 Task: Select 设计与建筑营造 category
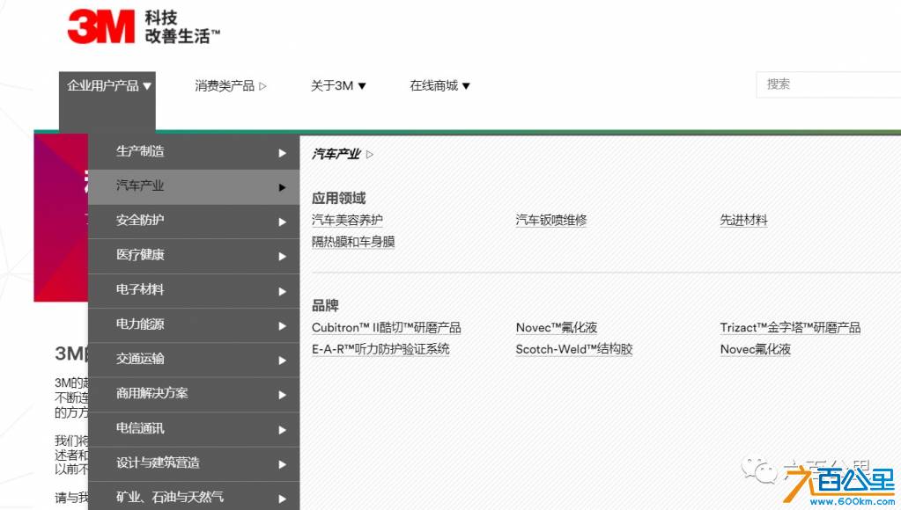pos(194,463)
